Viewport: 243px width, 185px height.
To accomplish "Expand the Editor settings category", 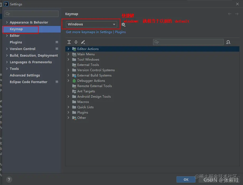I will coord(7,36).
